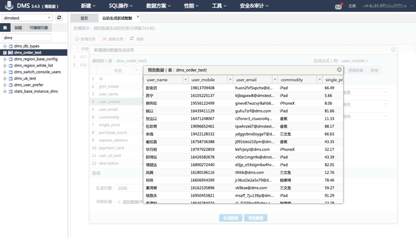
Task: Click the user_mobile row in 表结构 list
Action: [116, 102]
